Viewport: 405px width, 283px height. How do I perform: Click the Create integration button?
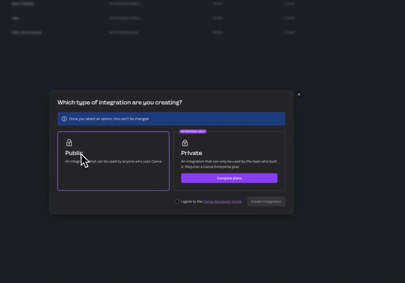click(x=266, y=202)
